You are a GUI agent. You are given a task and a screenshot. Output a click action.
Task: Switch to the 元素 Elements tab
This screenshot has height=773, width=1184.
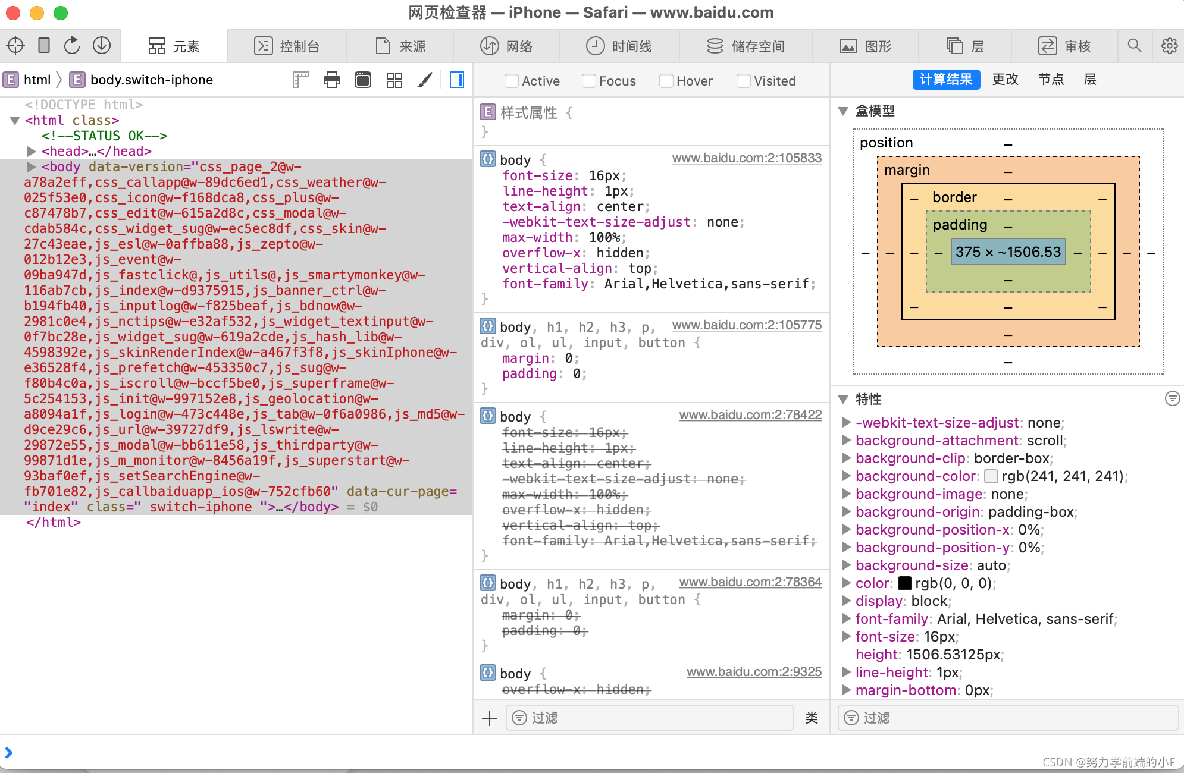174,46
